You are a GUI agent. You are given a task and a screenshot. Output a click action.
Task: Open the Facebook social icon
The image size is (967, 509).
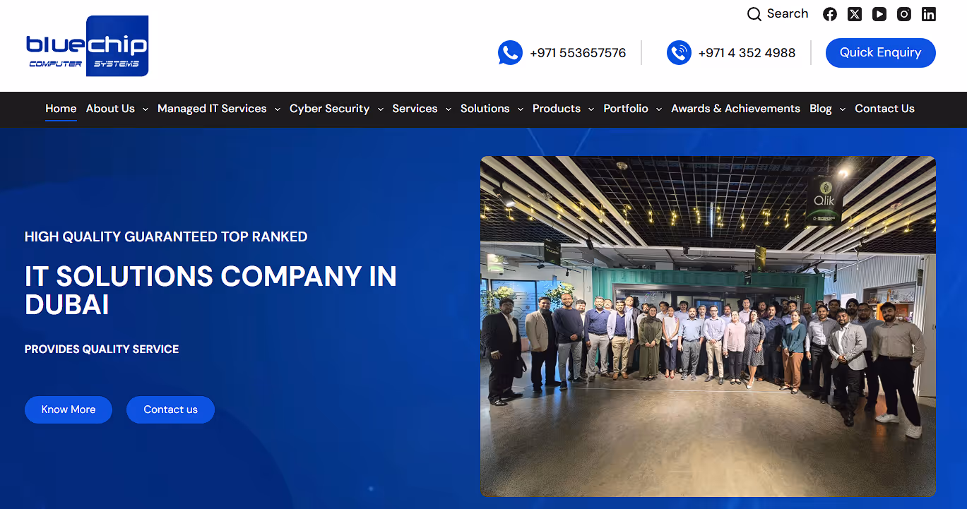click(830, 14)
